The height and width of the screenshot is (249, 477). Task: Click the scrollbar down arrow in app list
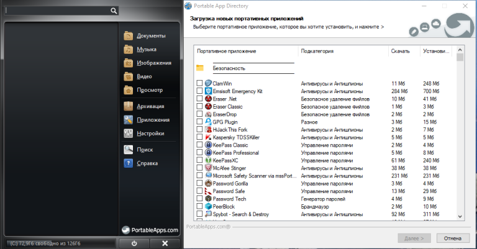(x=460, y=217)
